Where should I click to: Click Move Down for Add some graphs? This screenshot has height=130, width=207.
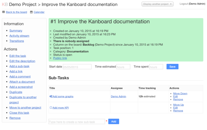pos(180,93)
